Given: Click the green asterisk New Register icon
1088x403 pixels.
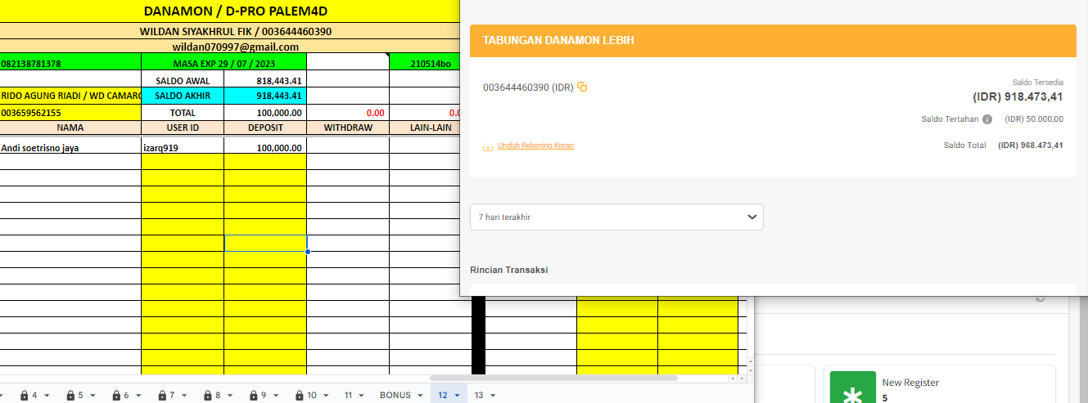Looking at the screenshot, I should tap(852, 387).
